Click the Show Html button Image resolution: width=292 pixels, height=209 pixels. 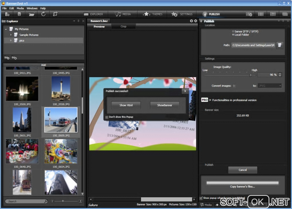pyautogui.click(x=126, y=105)
